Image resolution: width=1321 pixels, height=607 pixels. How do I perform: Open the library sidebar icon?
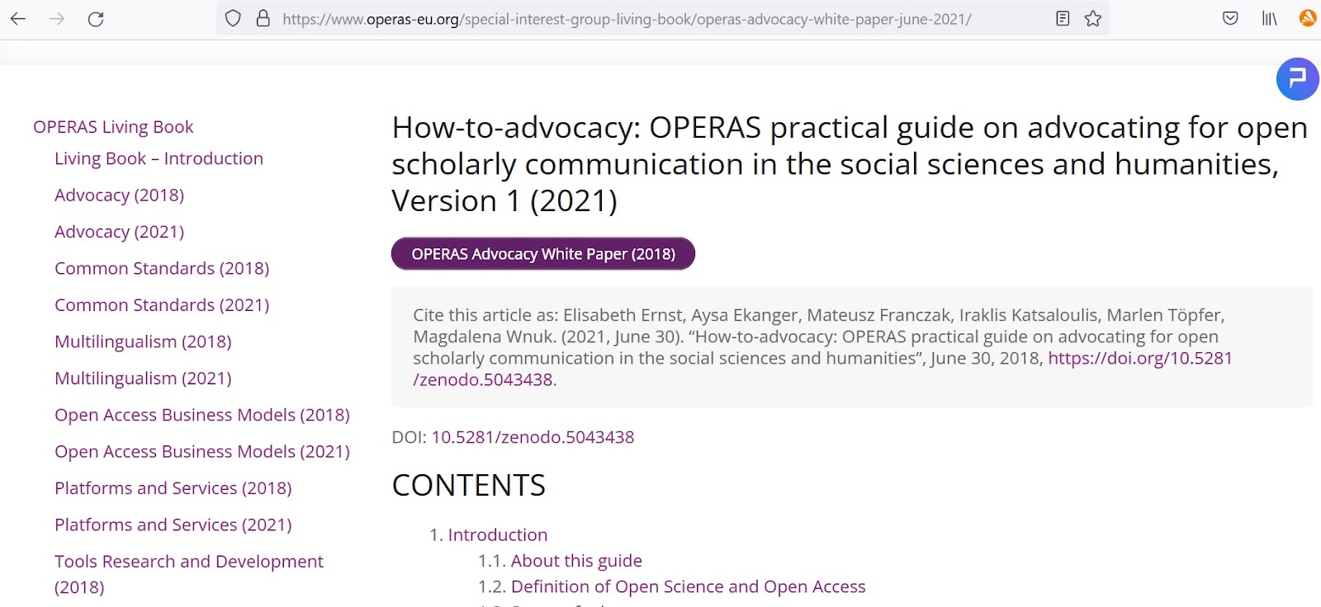tap(1270, 18)
